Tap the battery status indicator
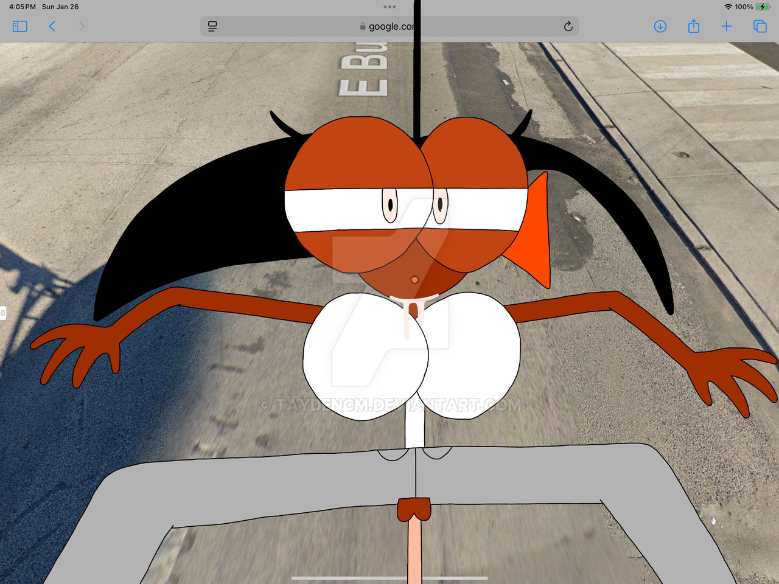 point(763,7)
